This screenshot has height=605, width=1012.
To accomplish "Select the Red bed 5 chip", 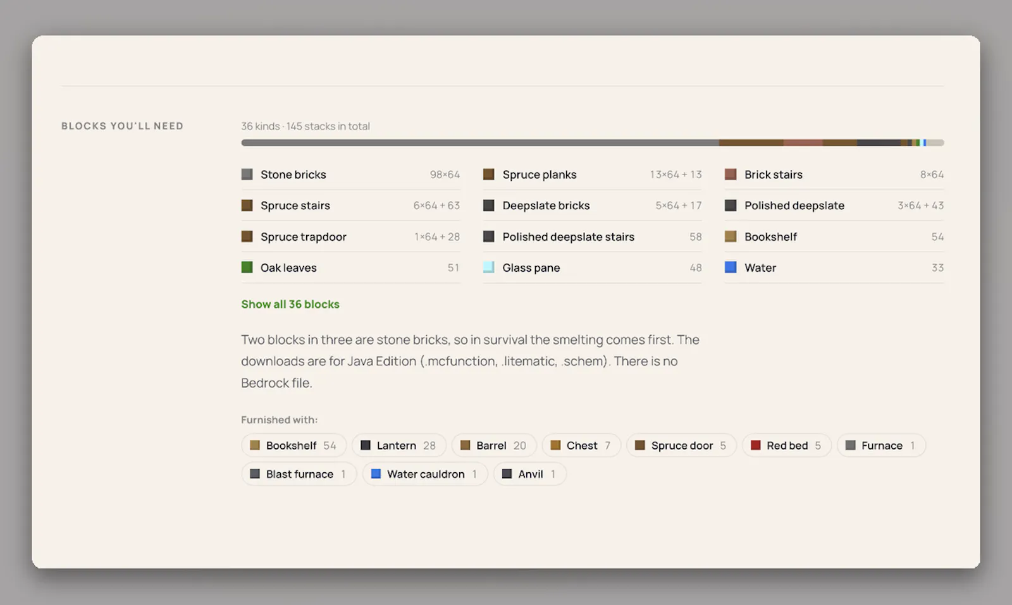I will click(786, 446).
